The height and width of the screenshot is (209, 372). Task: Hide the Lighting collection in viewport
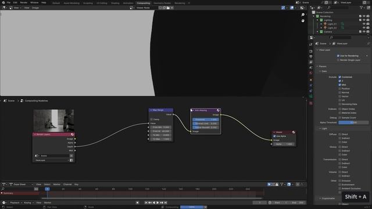tap(364, 20)
